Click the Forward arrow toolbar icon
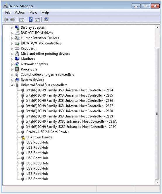 coord(13,20)
